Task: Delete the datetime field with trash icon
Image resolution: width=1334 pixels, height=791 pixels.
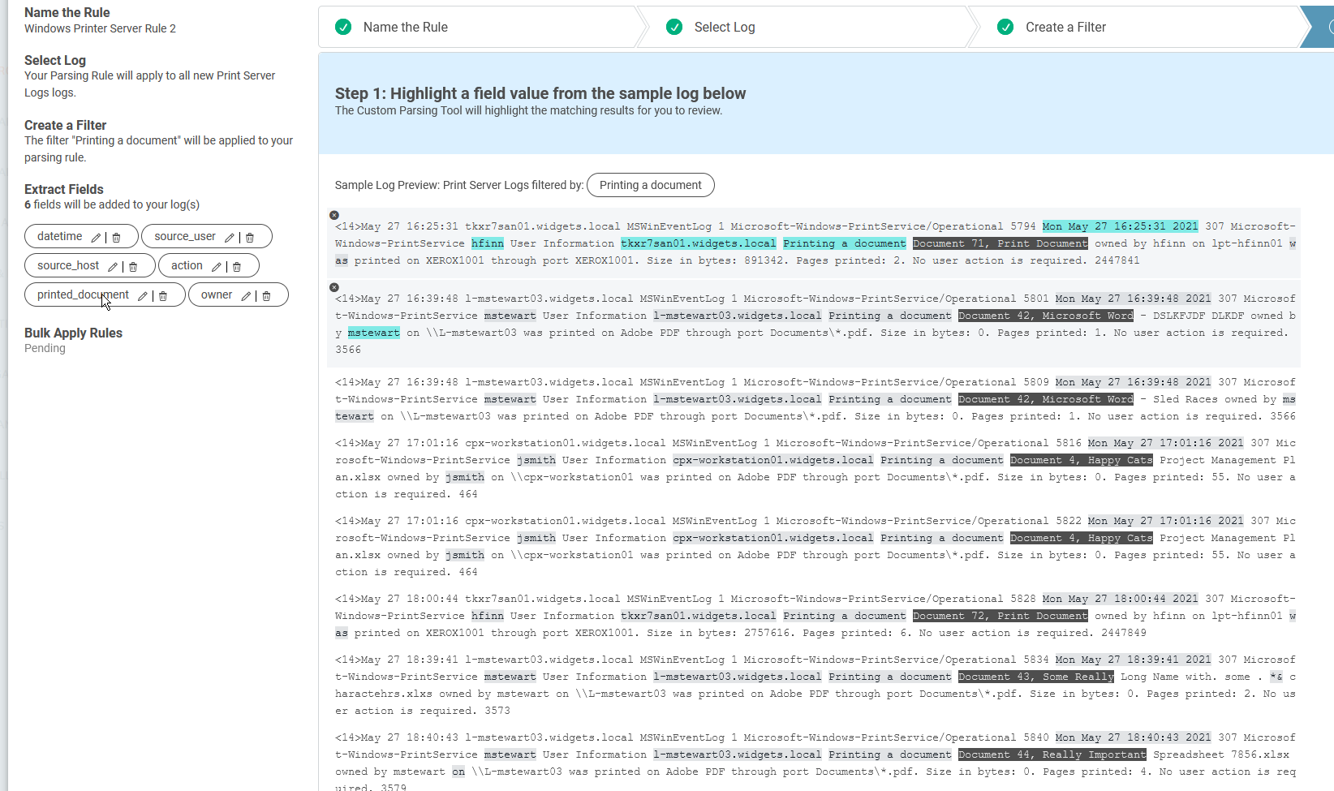Action: (x=116, y=238)
